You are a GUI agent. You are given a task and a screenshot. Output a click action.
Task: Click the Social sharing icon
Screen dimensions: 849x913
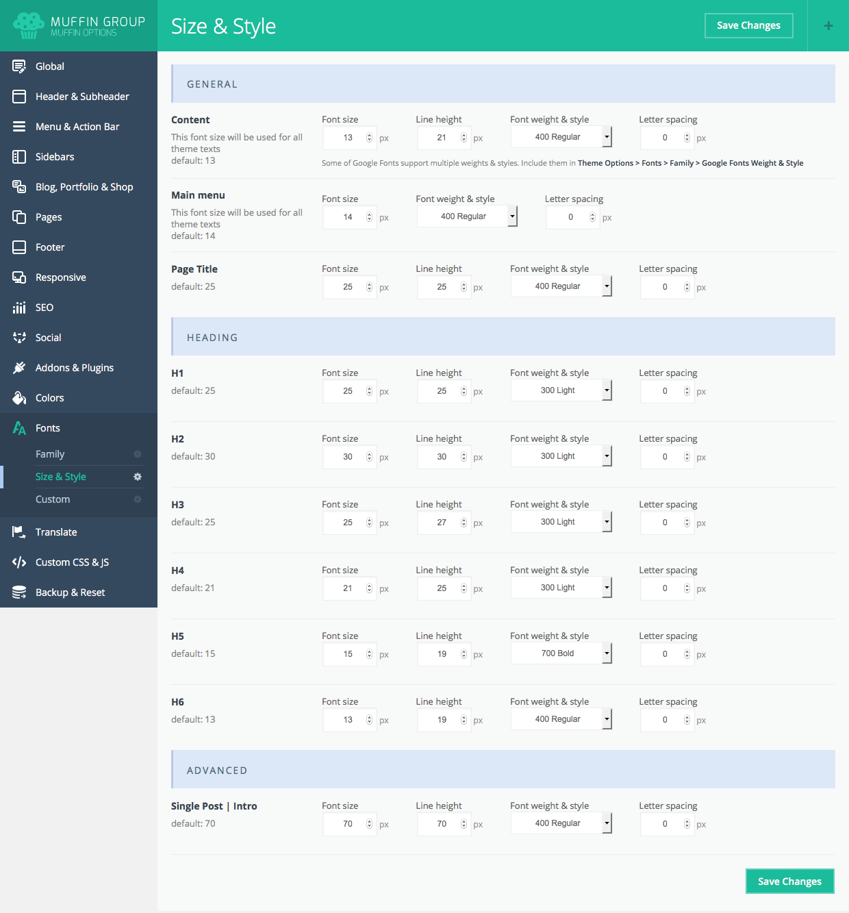point(18,337)
